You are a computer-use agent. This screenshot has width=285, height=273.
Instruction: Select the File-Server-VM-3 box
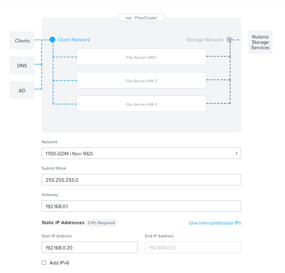coord(141,104)
